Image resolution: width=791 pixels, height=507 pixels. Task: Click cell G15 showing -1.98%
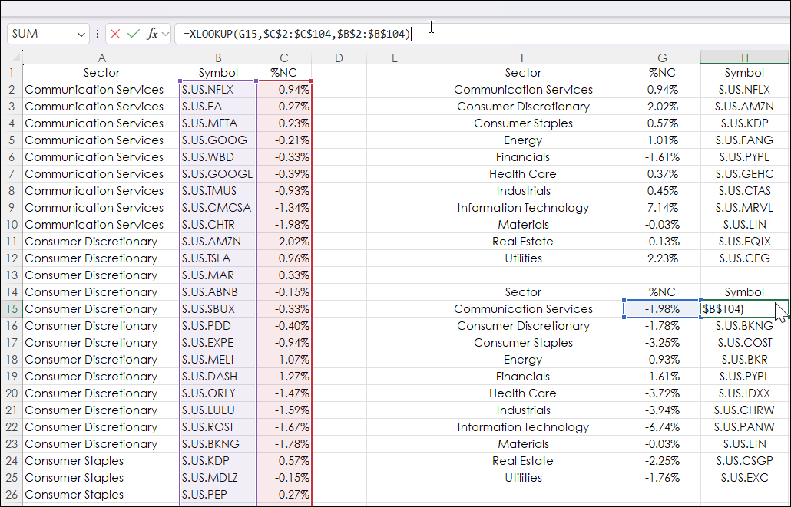coord(662,309)
